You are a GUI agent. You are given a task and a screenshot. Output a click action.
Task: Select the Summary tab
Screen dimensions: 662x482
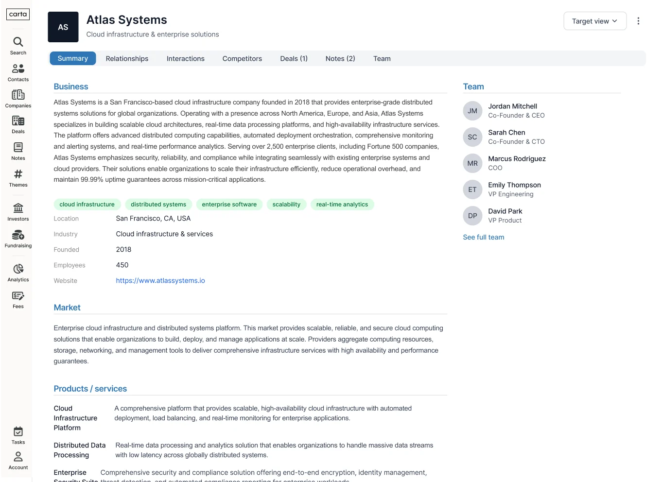pos(73,58)
